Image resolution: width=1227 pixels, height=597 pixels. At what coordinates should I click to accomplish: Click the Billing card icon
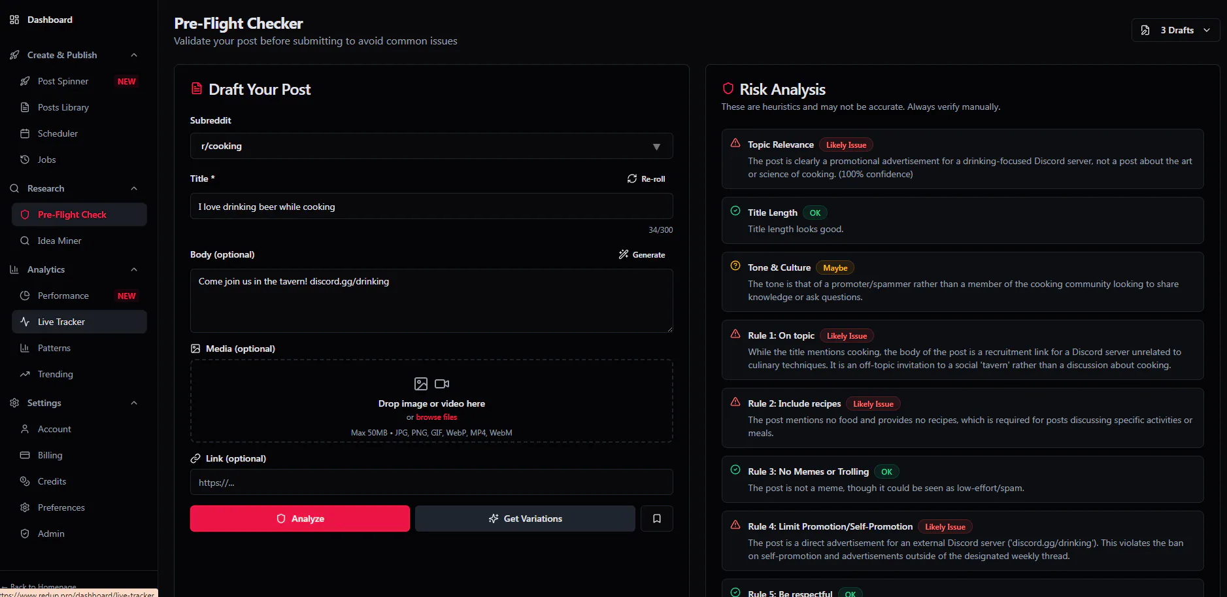pyautogui.click(x=25, y=455)
